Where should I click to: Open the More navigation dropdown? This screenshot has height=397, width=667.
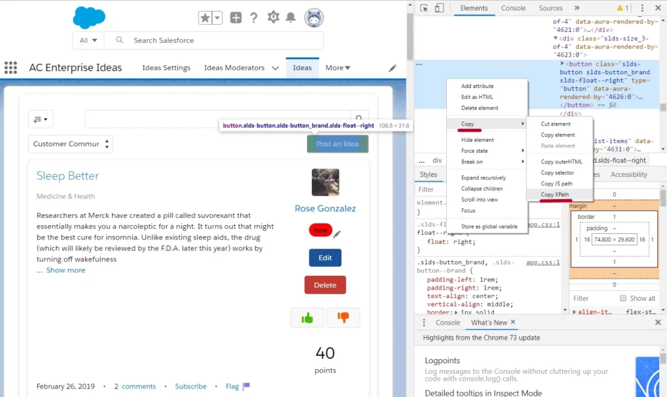tap(338, 68)
